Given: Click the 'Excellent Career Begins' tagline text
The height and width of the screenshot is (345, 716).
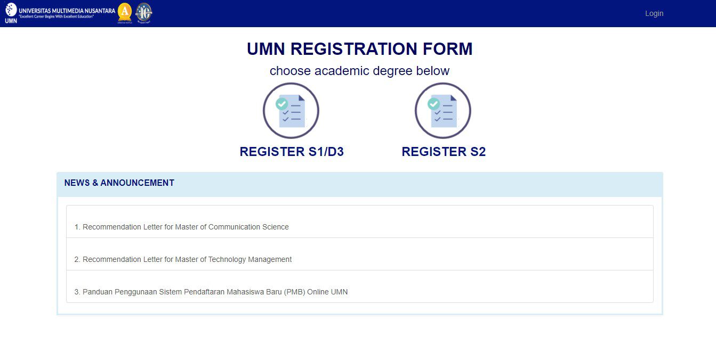Looking at the screenshot, I should (x=57, y=17).
